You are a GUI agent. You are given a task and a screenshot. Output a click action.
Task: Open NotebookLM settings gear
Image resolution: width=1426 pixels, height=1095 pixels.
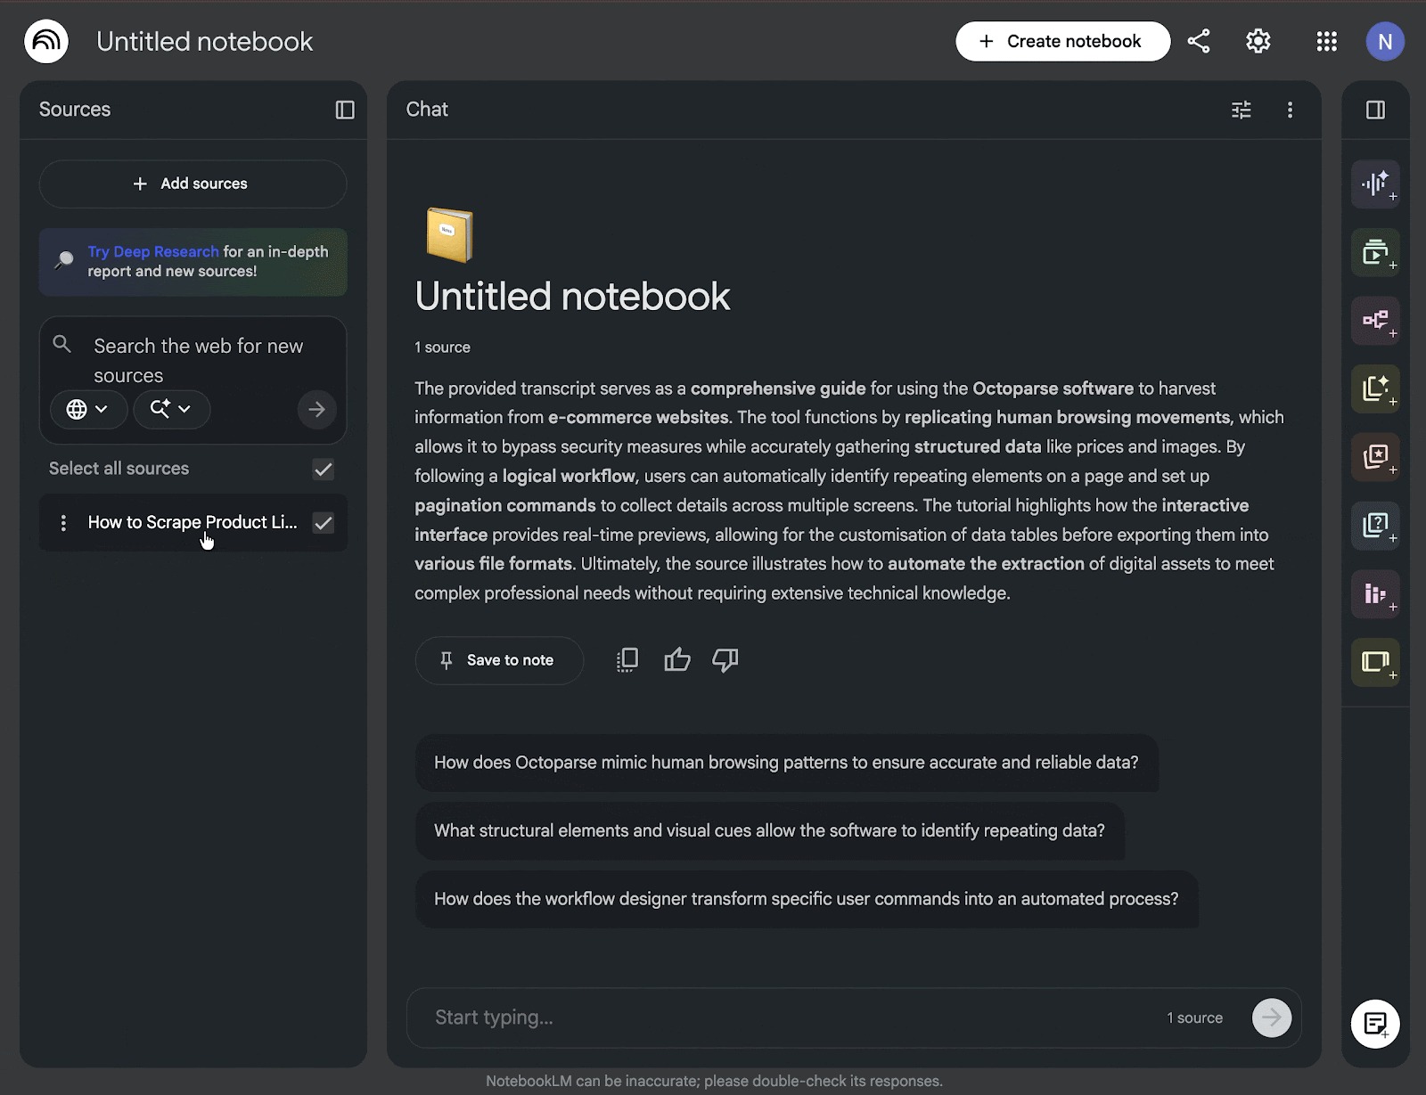tap(1258, 41)
